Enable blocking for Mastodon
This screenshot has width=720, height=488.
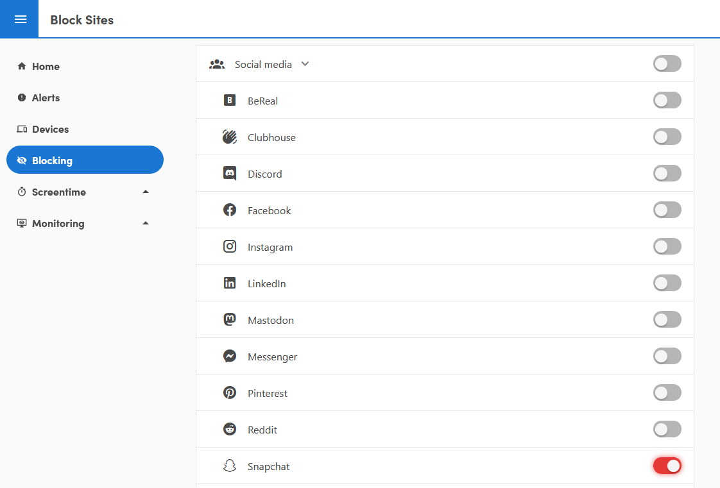point(667,319)
